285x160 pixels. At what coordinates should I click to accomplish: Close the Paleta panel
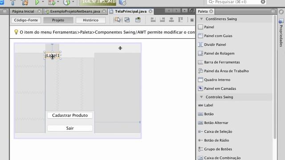click(211, 11)
